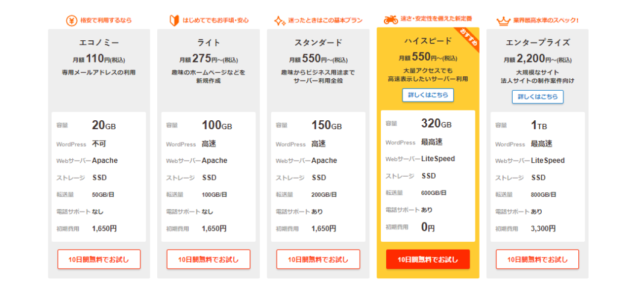Click the エンタープライズ plan title

pos(537,43)
